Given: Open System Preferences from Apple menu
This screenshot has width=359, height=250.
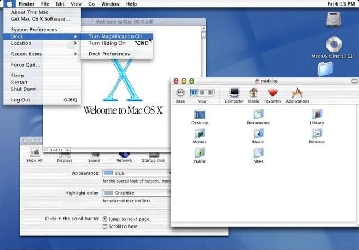Looking at the screenshot, I should (42, 30).
